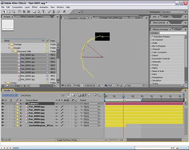Screen dimensions: 189x150
Task: Click the 0:00:03:20 current time display
Action: coord(10,95)
